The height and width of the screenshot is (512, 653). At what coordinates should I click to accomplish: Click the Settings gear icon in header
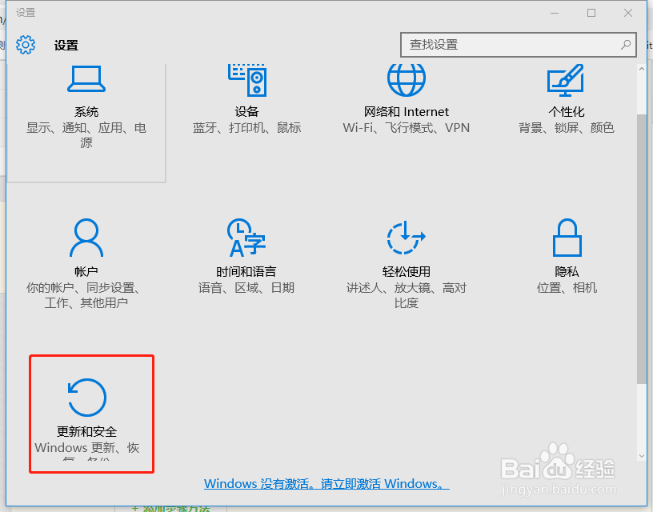click(26, 45)
